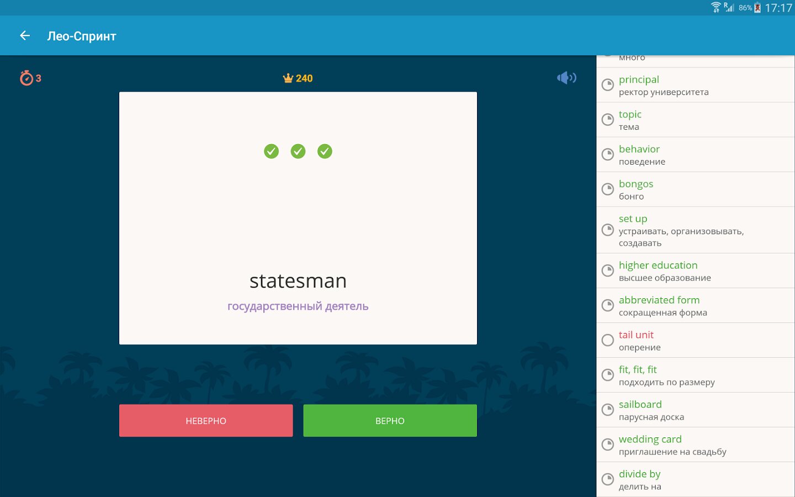Tap the translation поведение
Image resolution: width=795 pixels, height=497 pixels.
pos(642,162)
